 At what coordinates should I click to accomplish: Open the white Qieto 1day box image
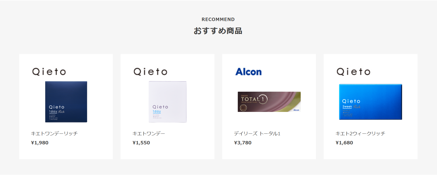(x=168, y=102)
